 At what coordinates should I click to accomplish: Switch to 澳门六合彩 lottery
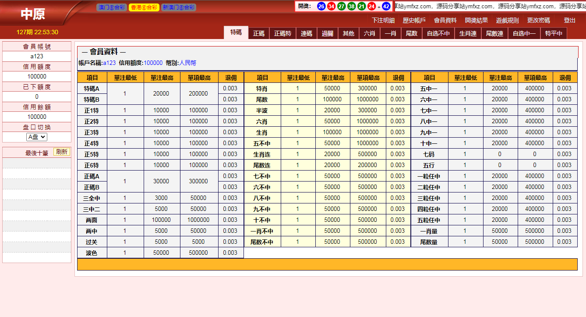(x=112, y=7)
